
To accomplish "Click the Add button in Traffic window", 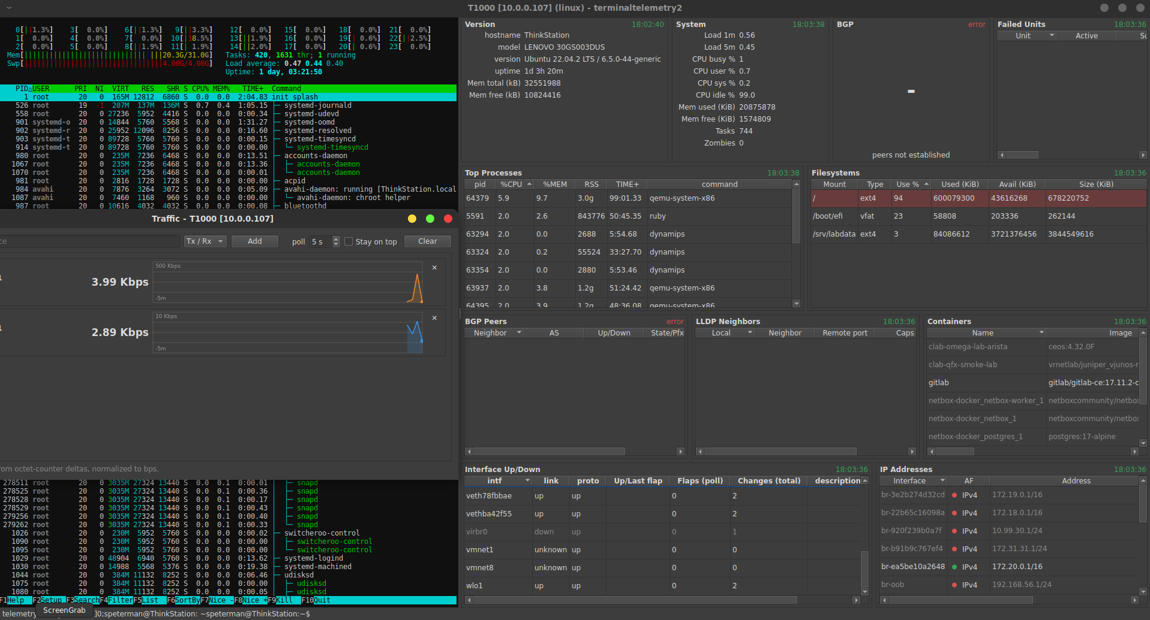I will pos(255,241).
